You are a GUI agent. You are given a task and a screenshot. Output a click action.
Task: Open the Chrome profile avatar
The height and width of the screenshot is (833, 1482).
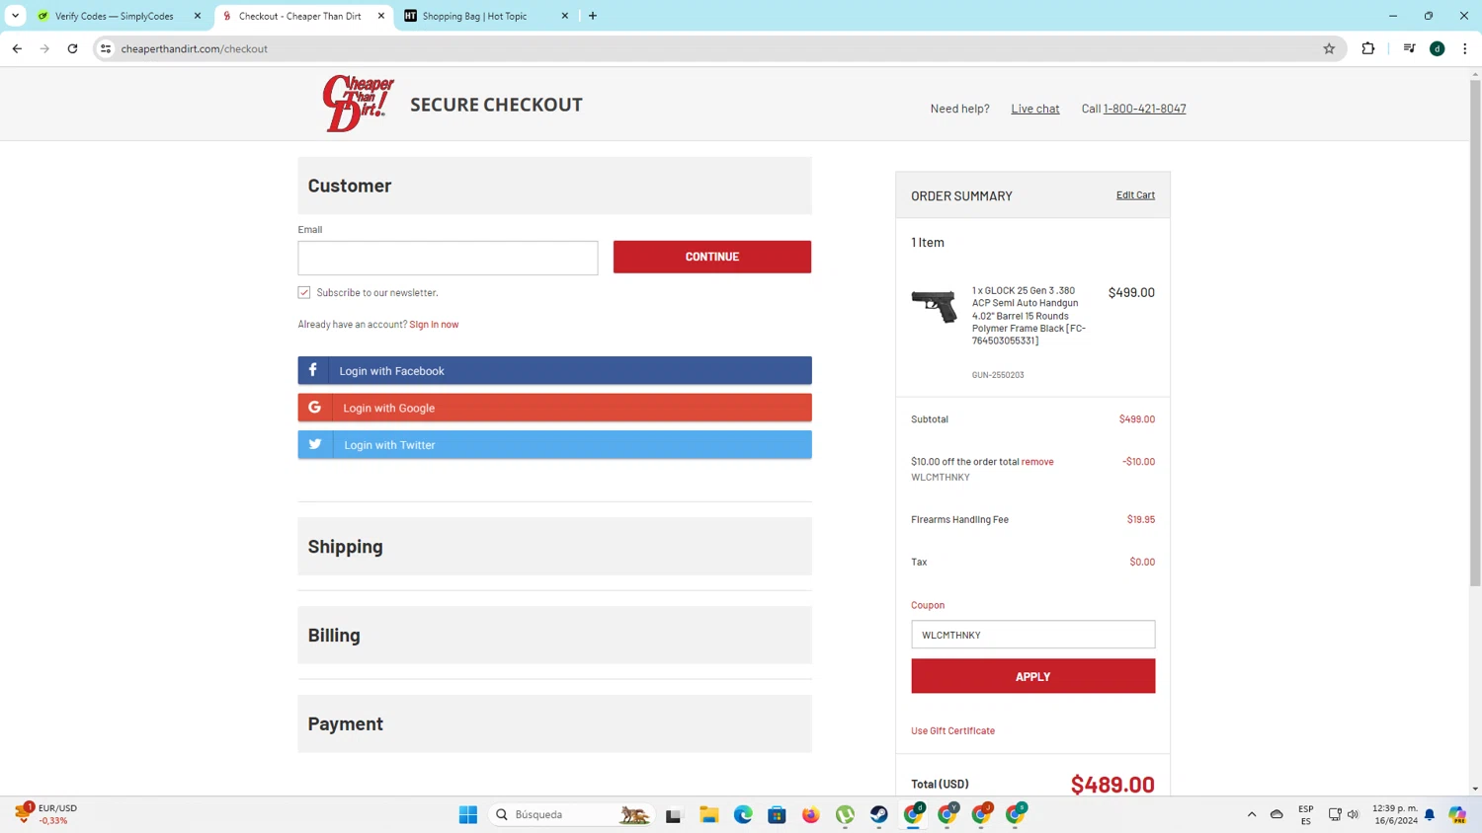click(x=1438, y=48)
